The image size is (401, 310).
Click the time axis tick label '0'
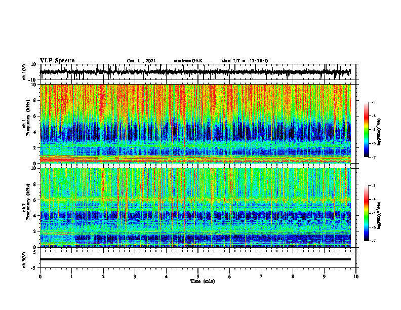tap(40, 277)
